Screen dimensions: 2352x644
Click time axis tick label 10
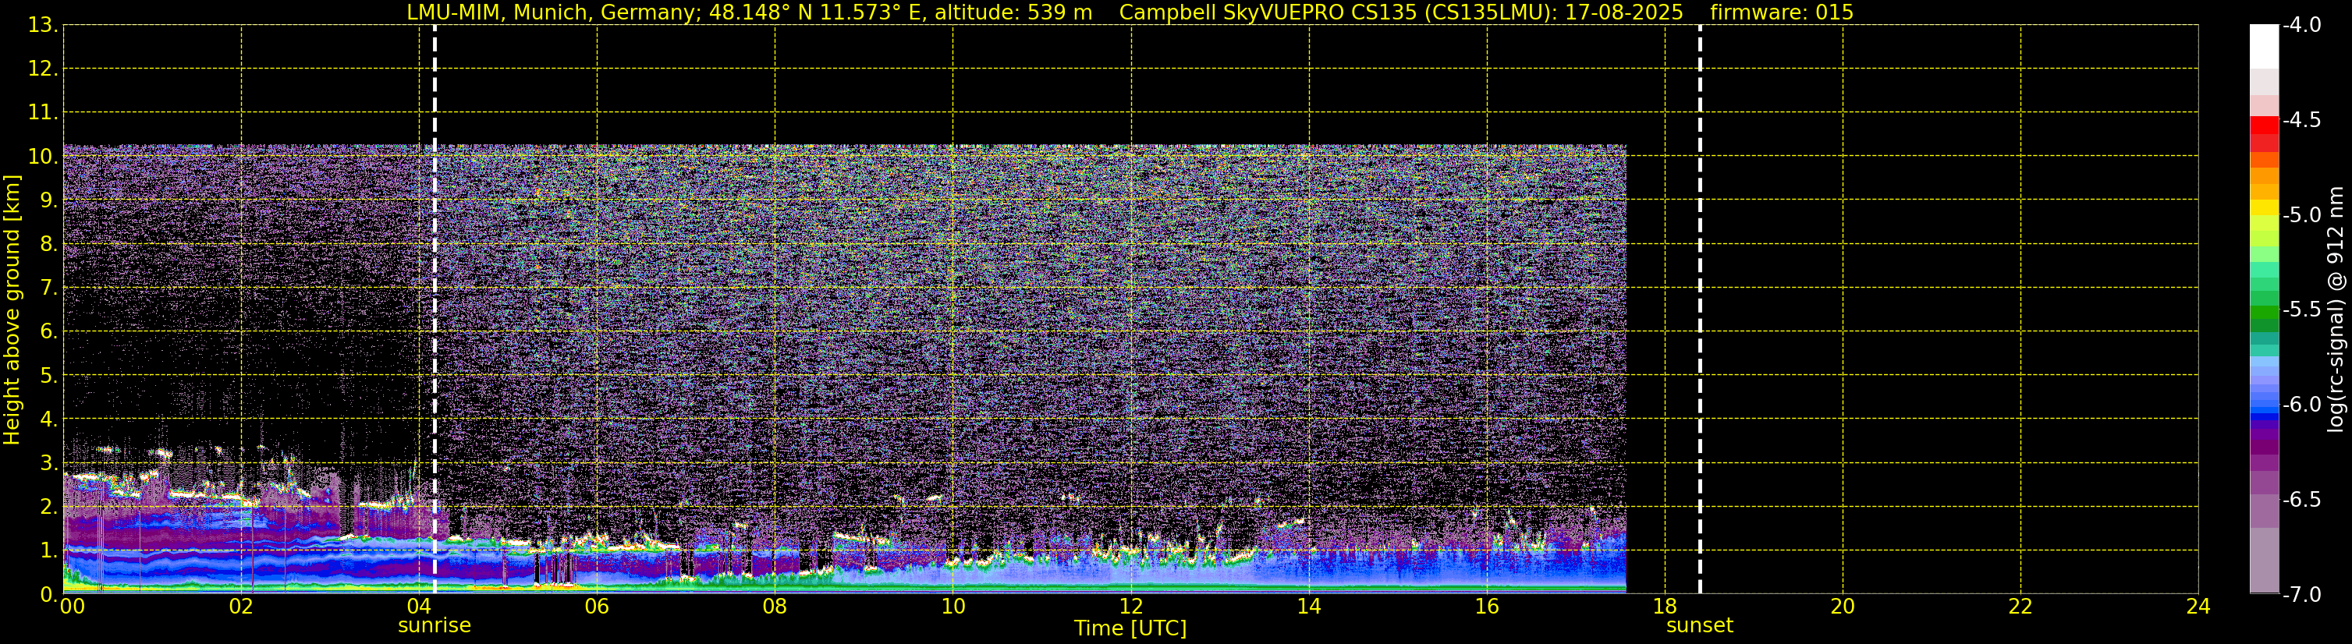(x=953, y=607)
